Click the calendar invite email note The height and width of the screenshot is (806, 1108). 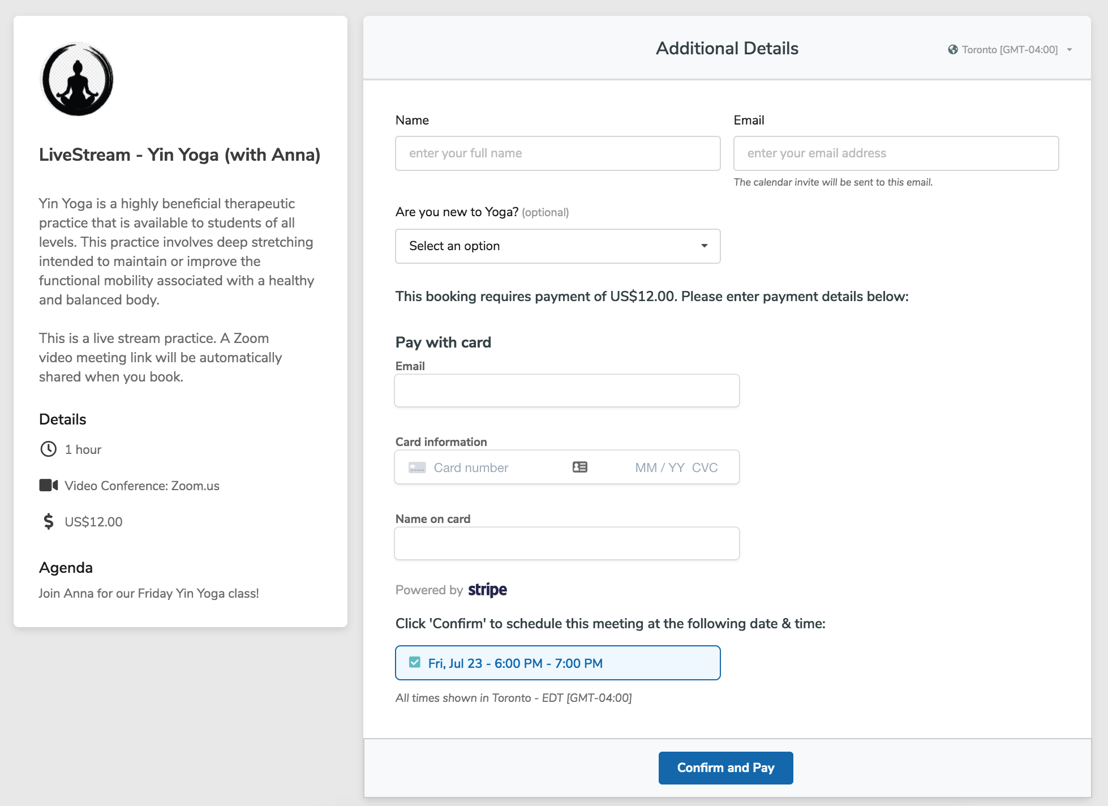pyautogui.click(x=833, y=182)
